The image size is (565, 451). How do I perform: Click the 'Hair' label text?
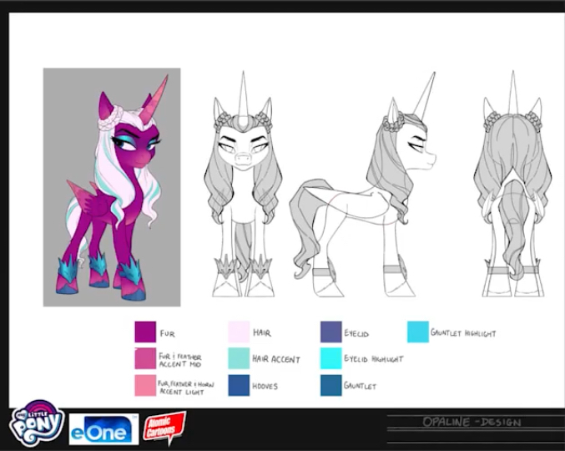[x=262, y=332]
